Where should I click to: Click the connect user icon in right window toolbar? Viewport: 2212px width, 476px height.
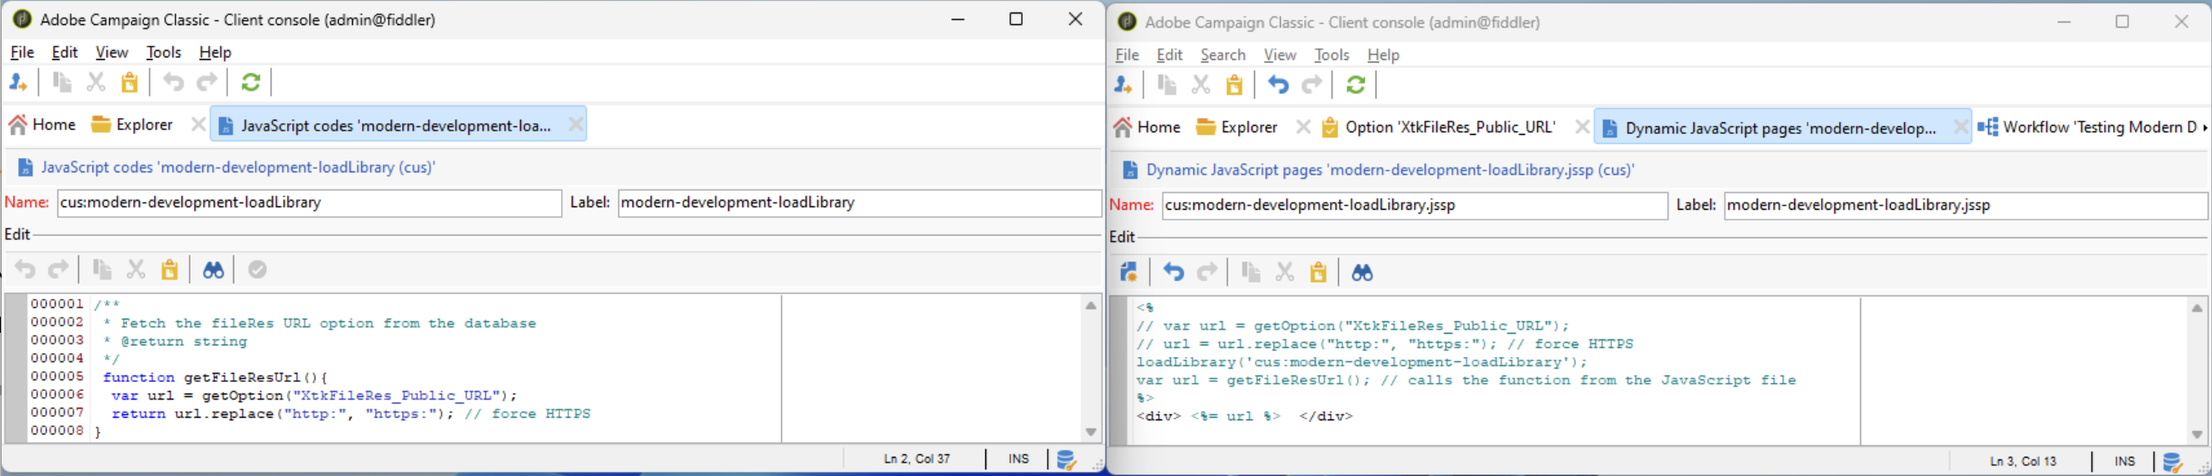[1123, 85]
